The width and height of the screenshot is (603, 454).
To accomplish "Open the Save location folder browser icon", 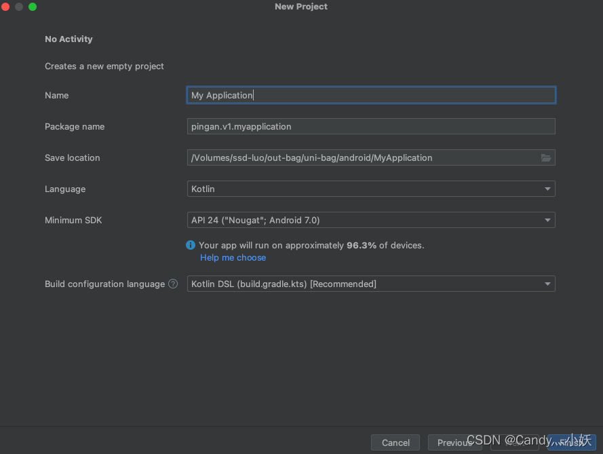I will point(546,157).
